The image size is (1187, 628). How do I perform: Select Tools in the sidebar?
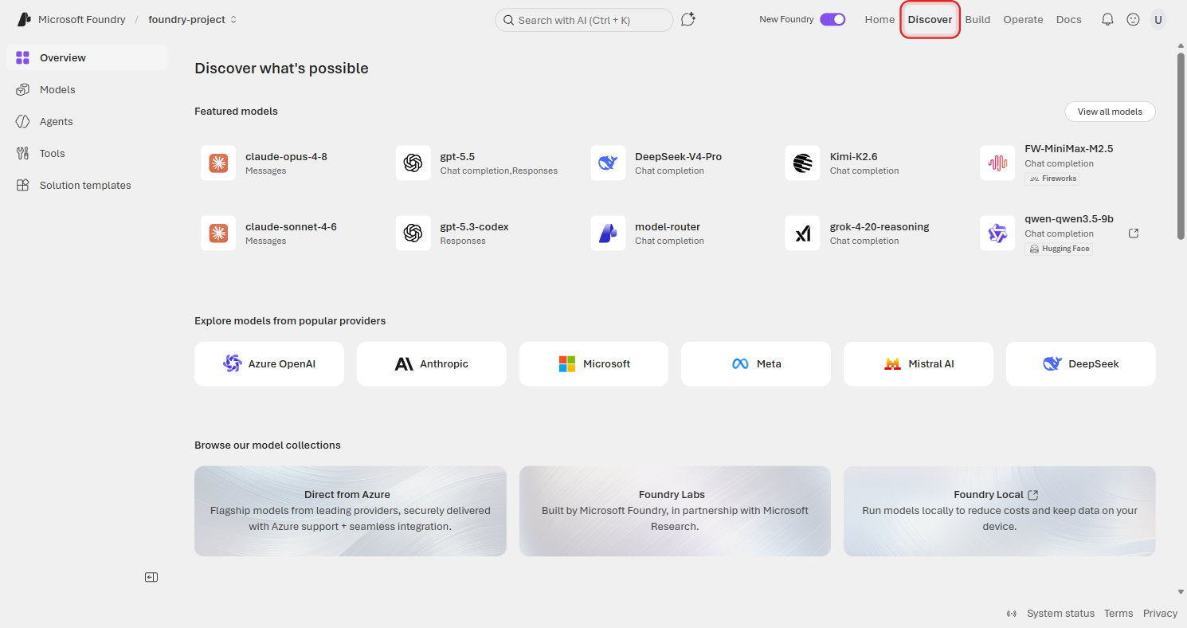point(87,153)
